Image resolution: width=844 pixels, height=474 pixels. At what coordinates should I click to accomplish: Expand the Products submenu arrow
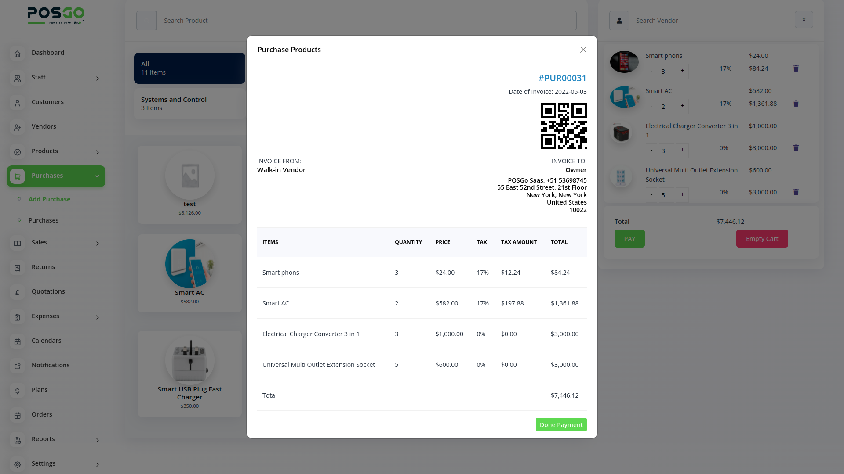(98, 152)
